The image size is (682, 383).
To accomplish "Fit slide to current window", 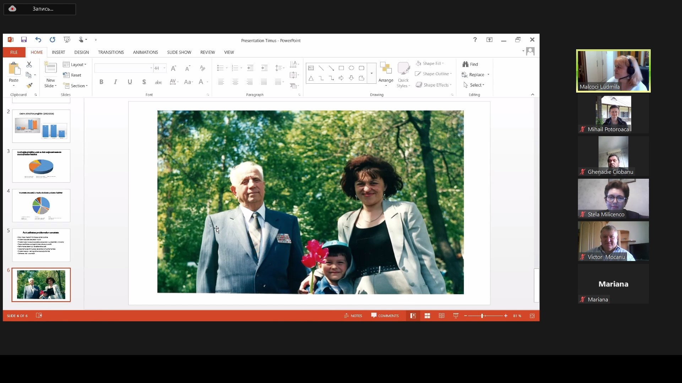I will point(532,316).
